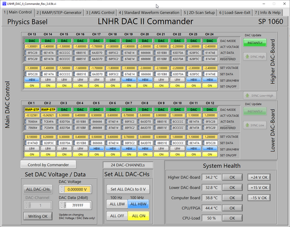Image resolution: width=290 pixels, height=227 pixels.
Task: Toggle Lower DAC-Board INSTANTLY update button
Action: [x=255, y=111]
